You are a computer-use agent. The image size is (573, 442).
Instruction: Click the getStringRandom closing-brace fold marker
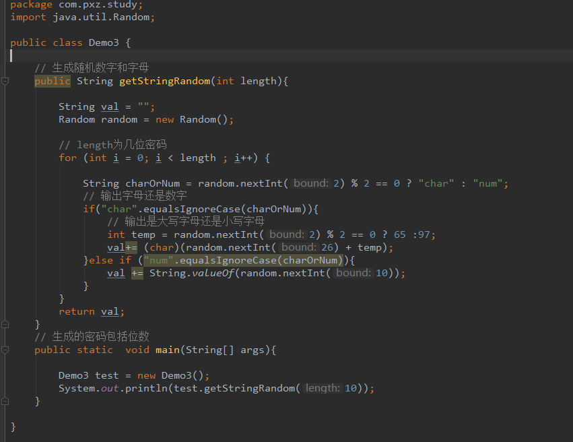tap(5, 324)
